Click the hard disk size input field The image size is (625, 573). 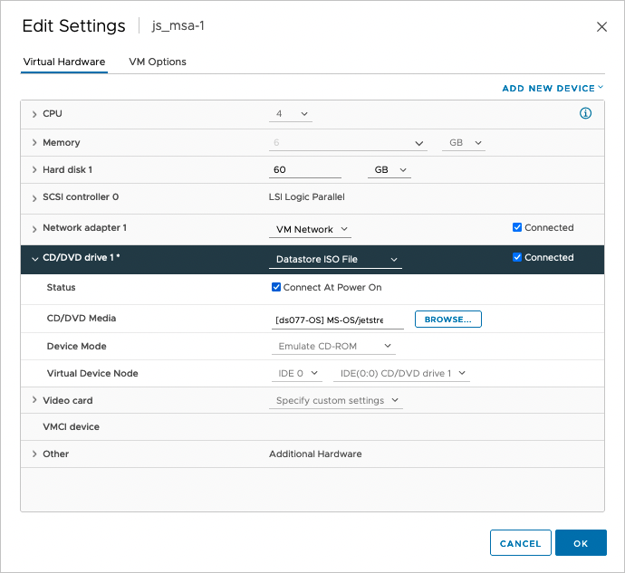click(x=304, y=170)
